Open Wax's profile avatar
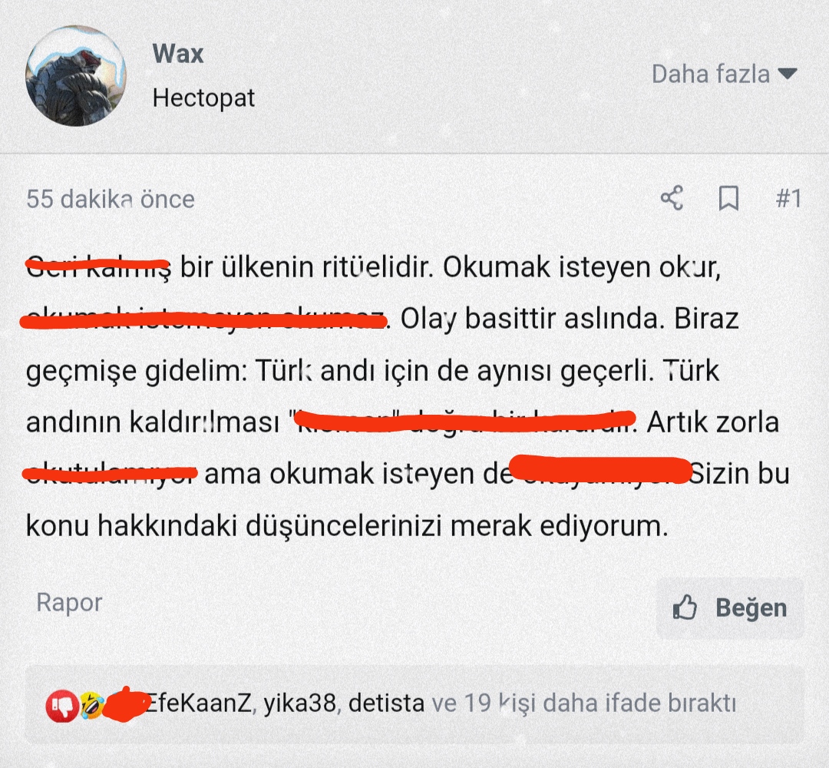Image resolution: width=829 pixels, height=768 pixels. click(x=75, y=75)
